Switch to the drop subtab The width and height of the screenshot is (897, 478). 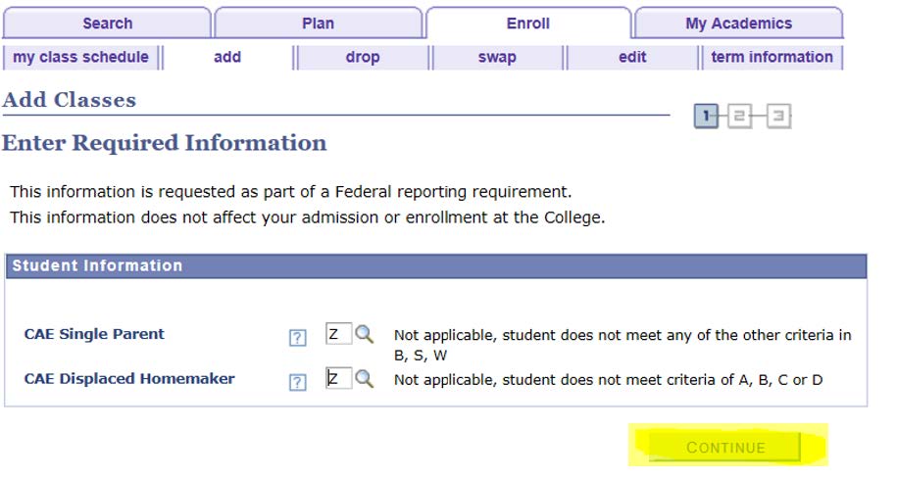(363, 57)
